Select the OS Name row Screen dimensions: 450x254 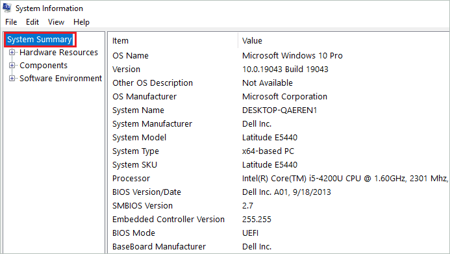click(x=131, y=55)
